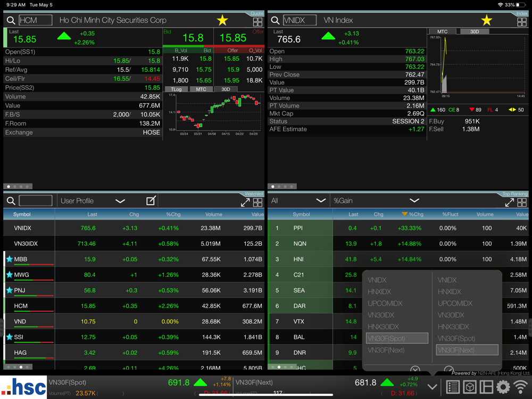532x399 pixels.
Task: Choose VNIDX in the left picker column
Action: click(377, 280)
